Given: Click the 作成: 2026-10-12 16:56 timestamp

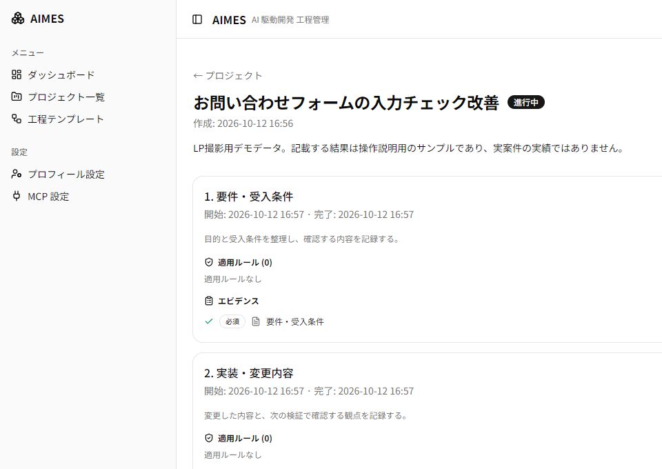Looking at the screenshot, I should click(x=243, y=123).
